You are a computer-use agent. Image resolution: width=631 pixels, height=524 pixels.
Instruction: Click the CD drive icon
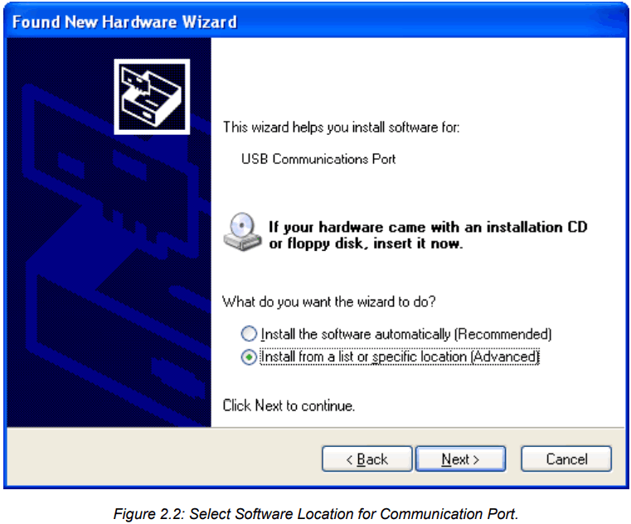tap(242, 232)
